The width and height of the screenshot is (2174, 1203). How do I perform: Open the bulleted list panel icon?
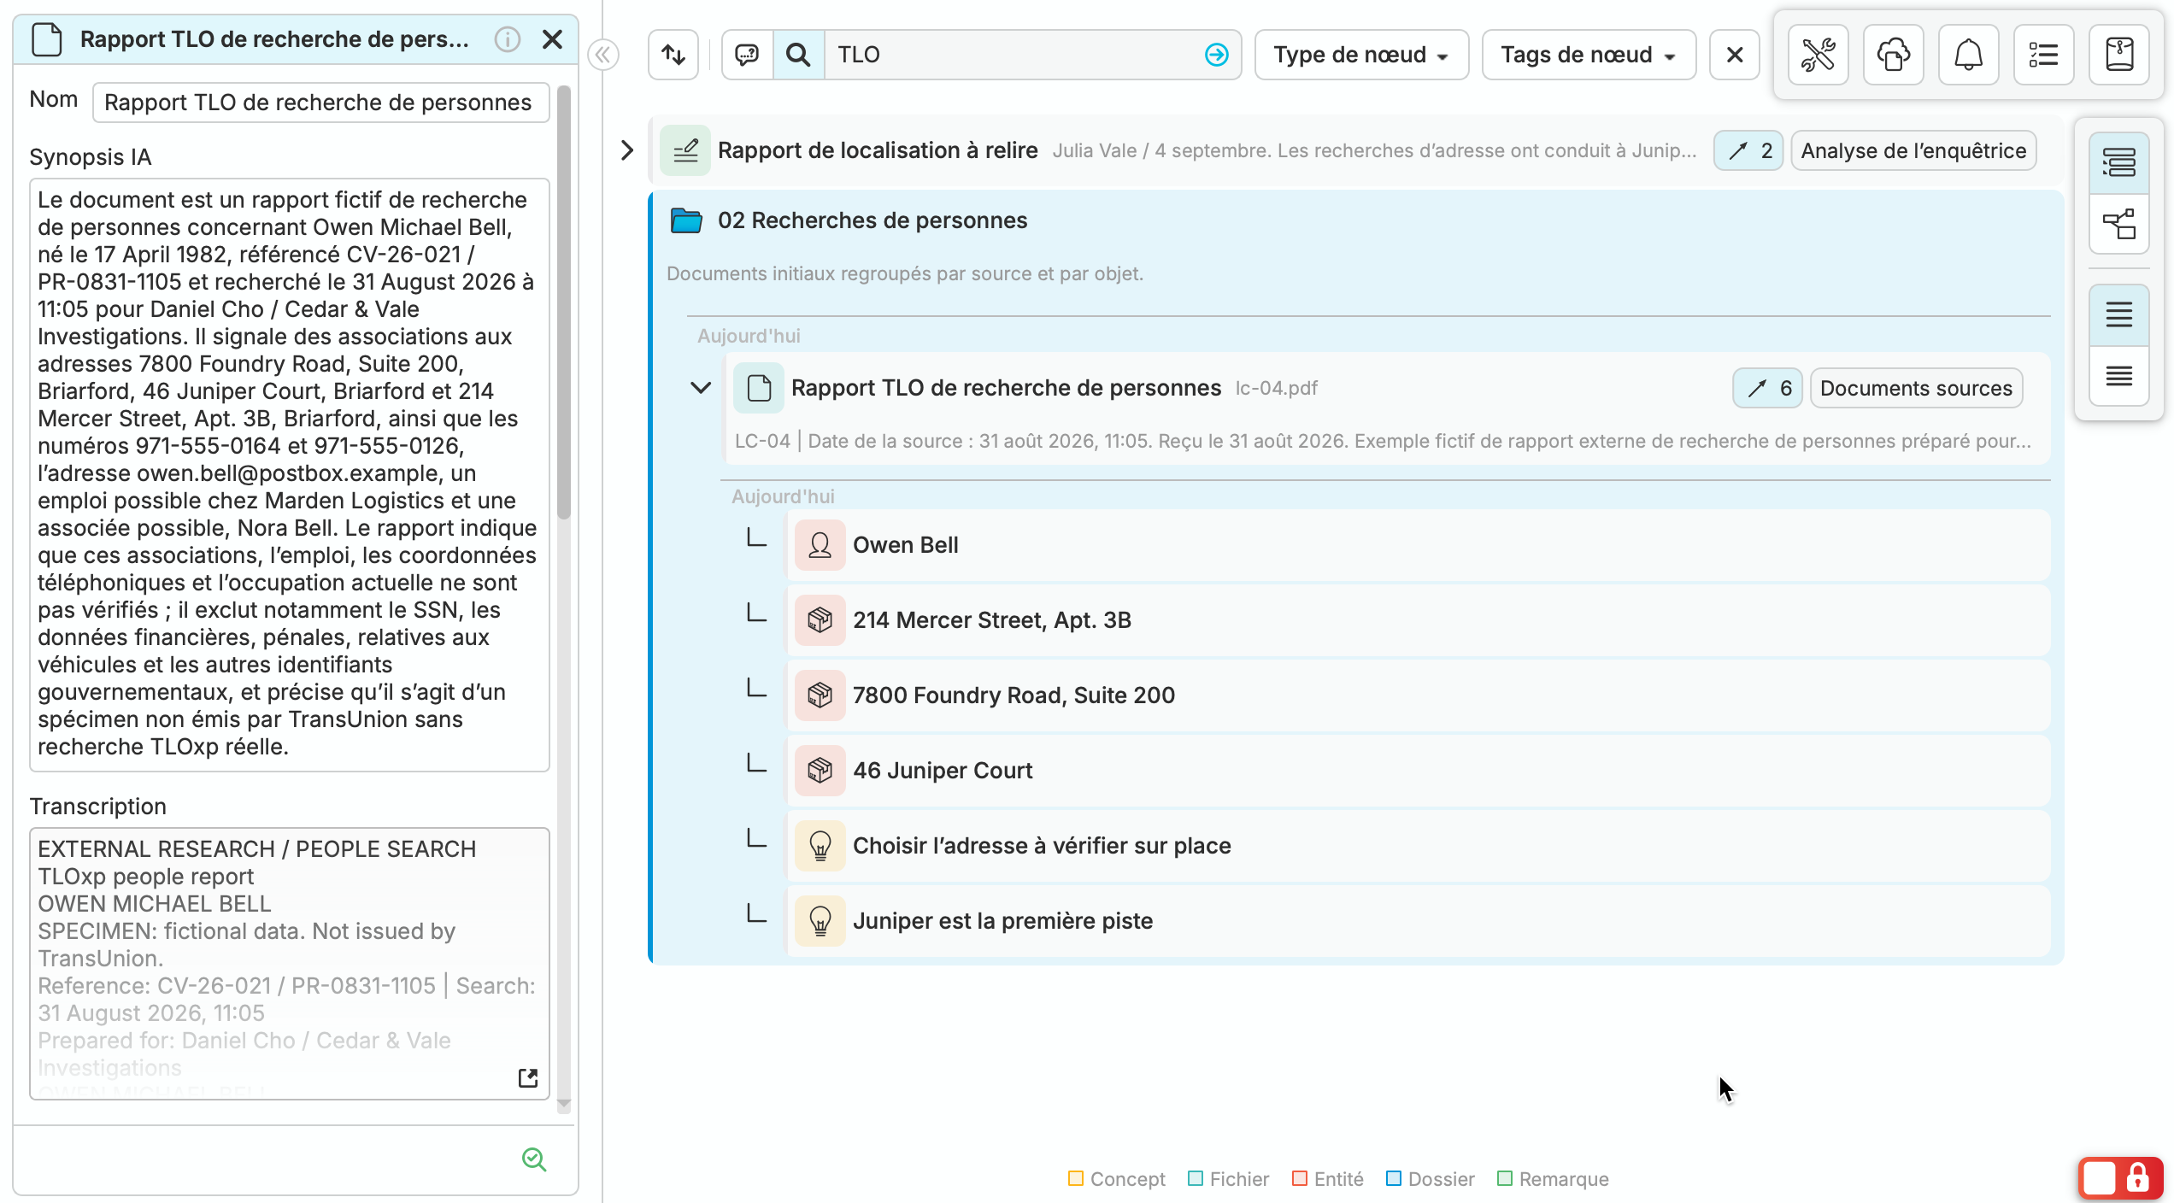pyautogui.click(x=2043, y=55)
